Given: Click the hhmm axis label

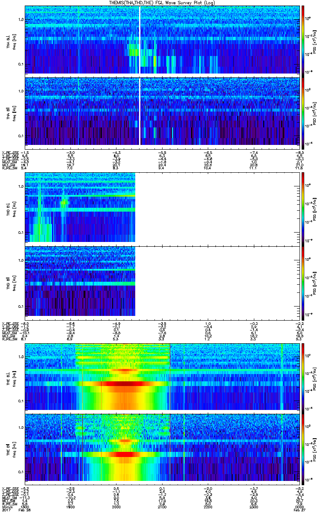Looking at the screenshot, I should (7, 507).
